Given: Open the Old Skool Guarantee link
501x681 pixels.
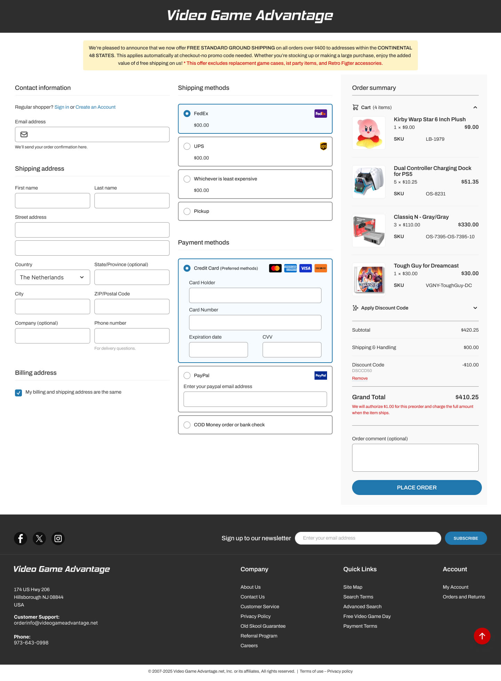Looking at the screenshot, I should [263, 626].
